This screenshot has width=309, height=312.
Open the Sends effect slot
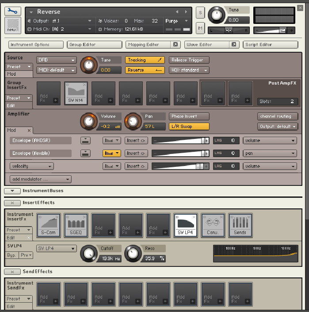[240, 225]
